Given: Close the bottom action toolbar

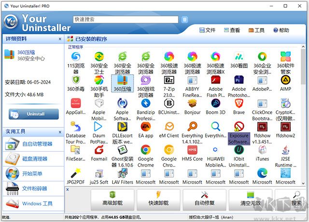Looking at the screenshot, I should 68,190.
